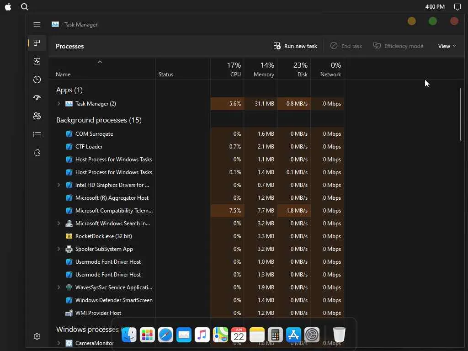Open System Preferences from the dock
This screenshot has height=351, width=468.
point(312,335)
